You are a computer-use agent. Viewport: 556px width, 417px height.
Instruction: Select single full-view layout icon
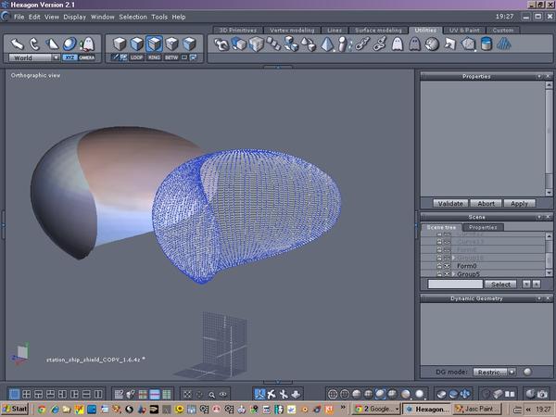coord(14,394)
